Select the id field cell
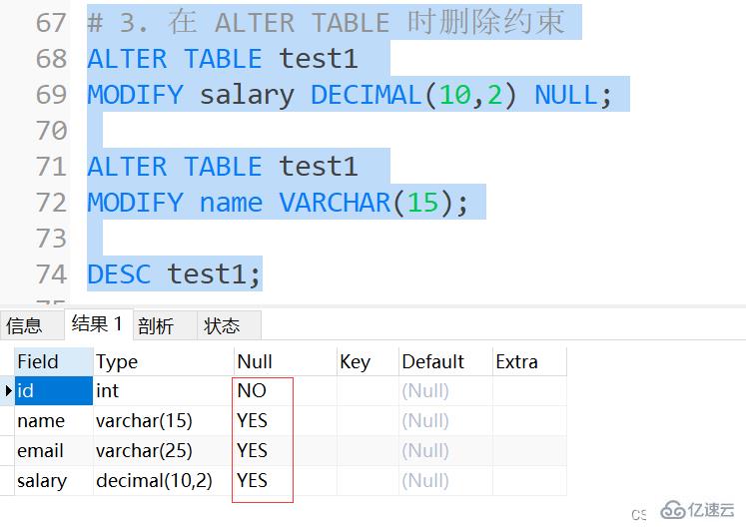This screenshot has width=746, height=531. pos(54,391)
